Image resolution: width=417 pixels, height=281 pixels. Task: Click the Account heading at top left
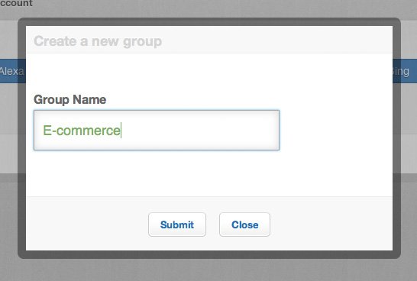[x=16, y=3]
